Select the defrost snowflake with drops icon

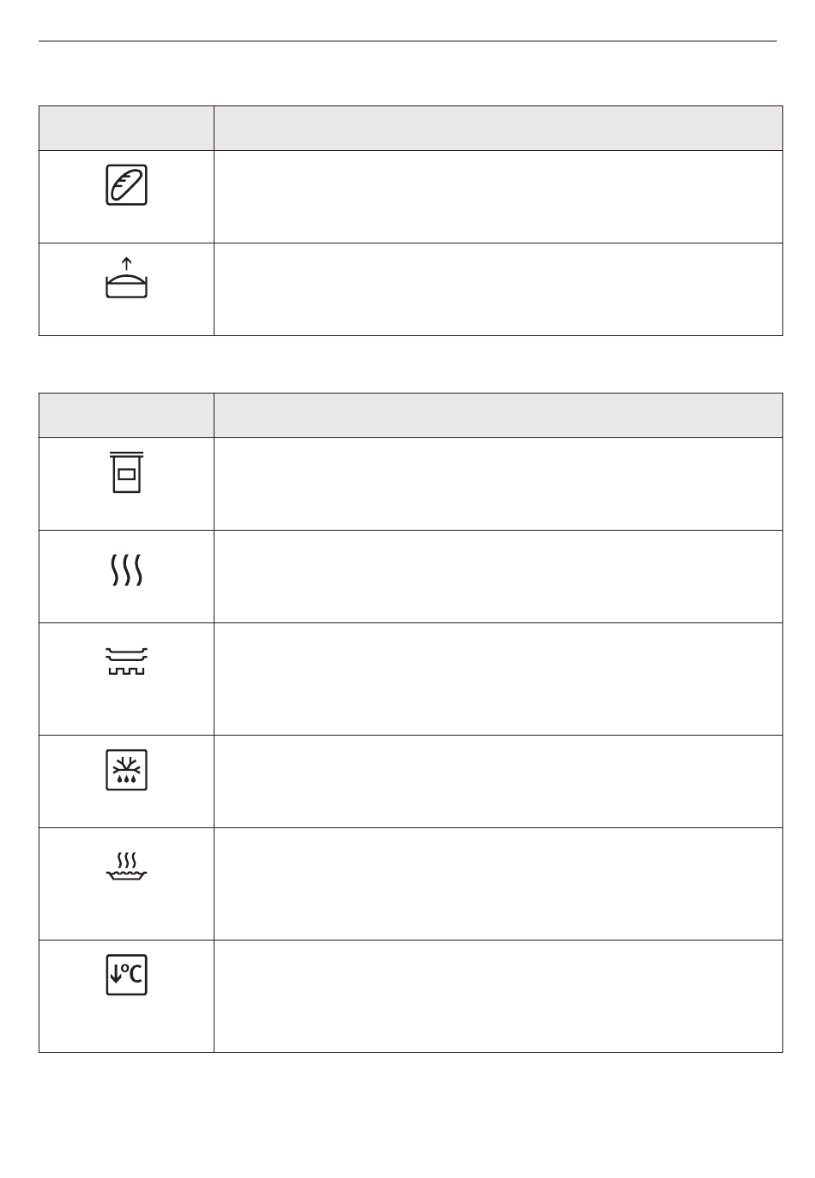pos(127,770)
